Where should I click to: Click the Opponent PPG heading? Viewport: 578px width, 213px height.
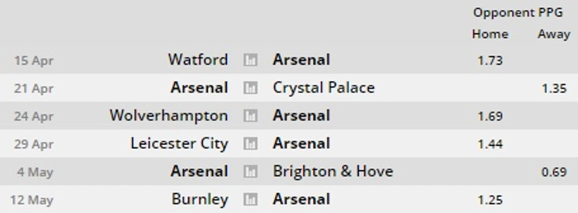(x=518, y=13)
